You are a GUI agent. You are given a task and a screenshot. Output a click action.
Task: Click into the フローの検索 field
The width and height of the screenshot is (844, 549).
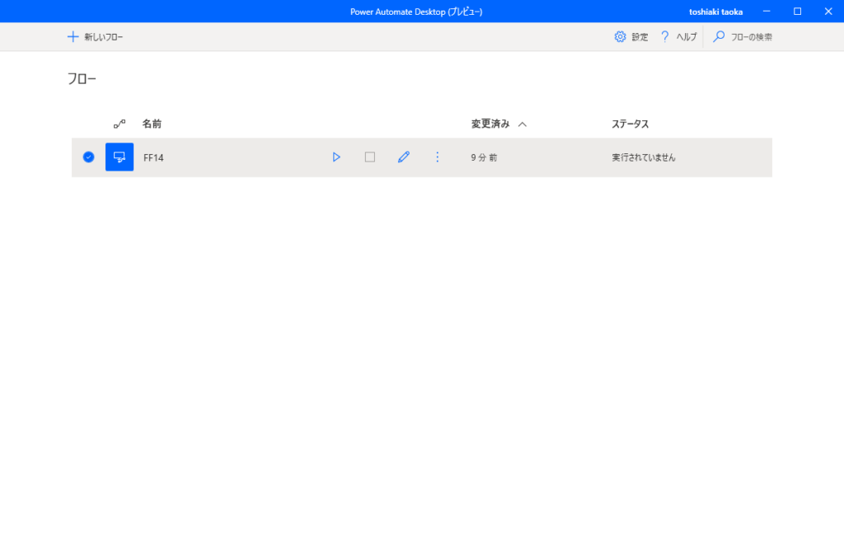pos(752,37)
